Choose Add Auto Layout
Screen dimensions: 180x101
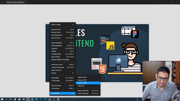pyautogui.click(x=62, y=65)
